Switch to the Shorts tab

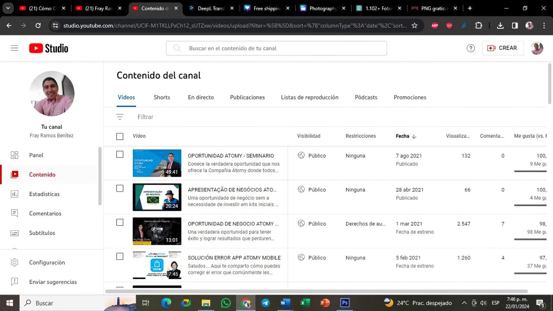162,97
